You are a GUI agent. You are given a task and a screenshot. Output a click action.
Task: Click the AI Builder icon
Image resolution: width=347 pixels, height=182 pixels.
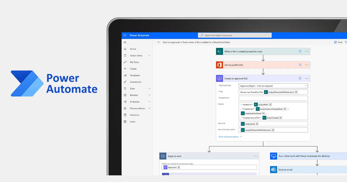pos(125,102)
